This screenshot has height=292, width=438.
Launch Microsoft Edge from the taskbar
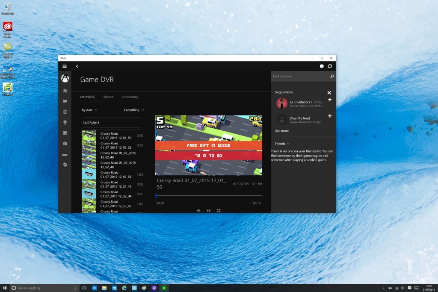pos(124,288)
